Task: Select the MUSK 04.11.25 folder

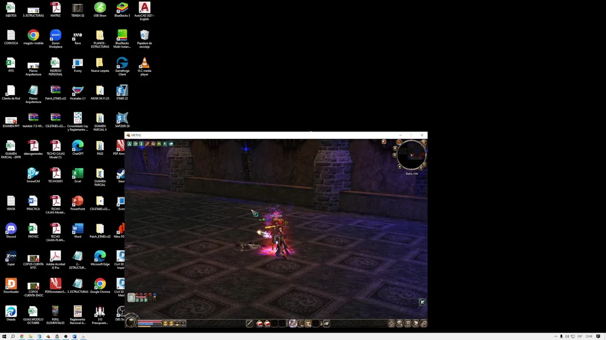Action: (100, 93)
